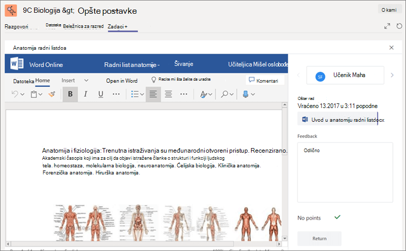Reload the tab with refresh icon
This screenshot has width=406, height=251.
[399, 26]
